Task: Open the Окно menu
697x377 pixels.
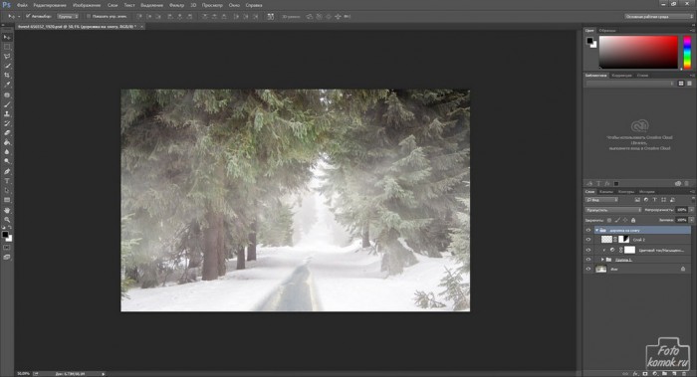Action: [234, 5]
